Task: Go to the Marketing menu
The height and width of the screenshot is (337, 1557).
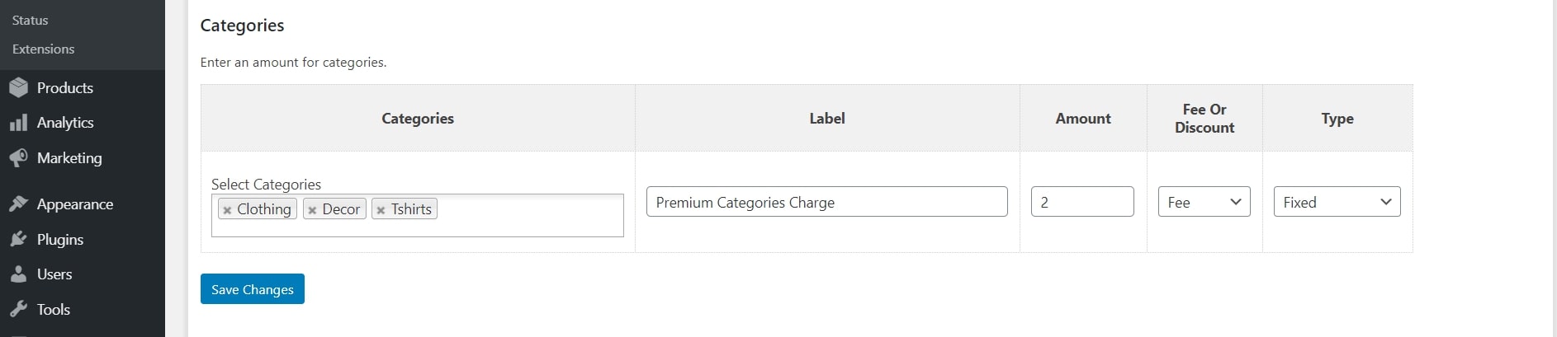Action: pos(69,158)
